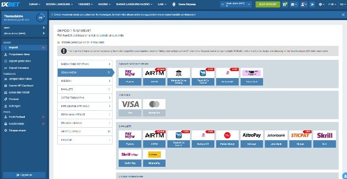Choose Jetonbank e-wallet option
This screenshot has height=179, width=347.
pyautogui.click(x=276, y=139)
